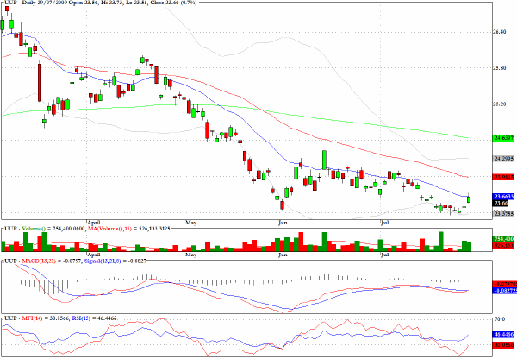Click the red 30.0566 MFI value label
This screenshot has height=359, width=517.
click(x=503, y=345)
